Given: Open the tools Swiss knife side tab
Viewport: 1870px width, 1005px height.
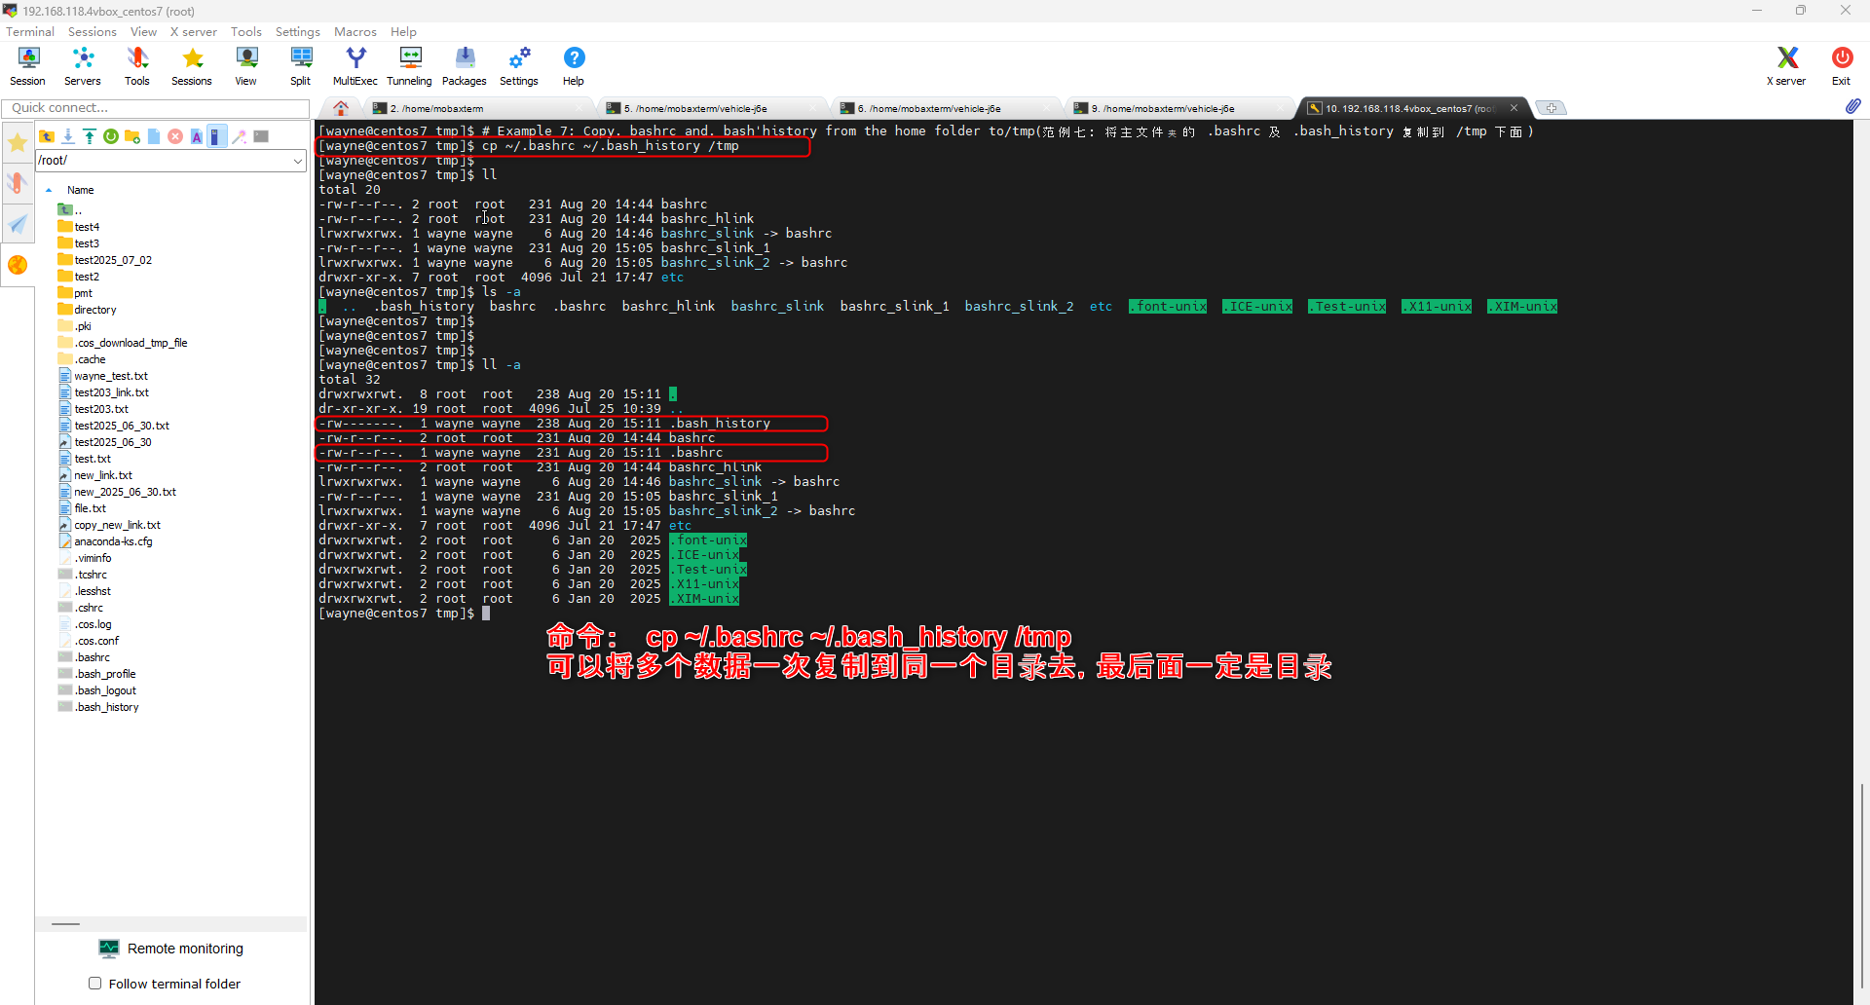Looking at the screenshot, I should click(18, 183).
